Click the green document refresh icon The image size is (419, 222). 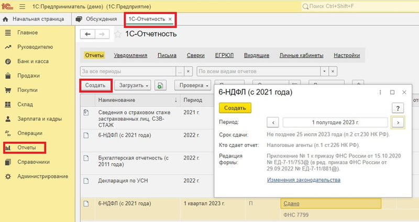point(160,86)
